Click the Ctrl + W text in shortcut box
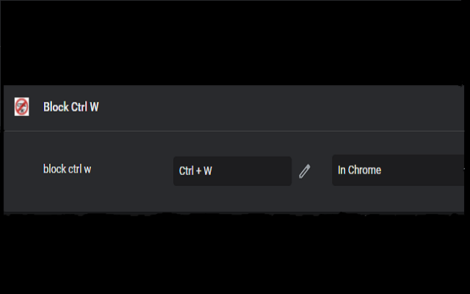 195,171
